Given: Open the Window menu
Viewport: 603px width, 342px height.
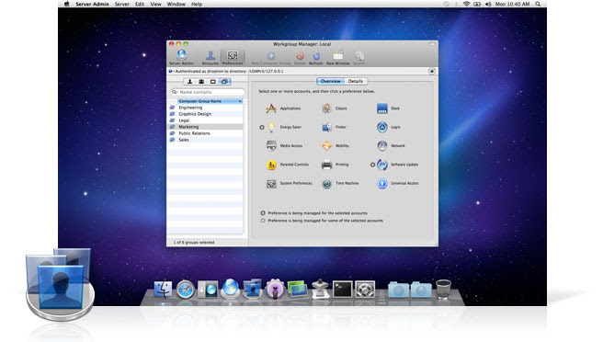Looking at the screenshot, I should [x=176, y=5].
